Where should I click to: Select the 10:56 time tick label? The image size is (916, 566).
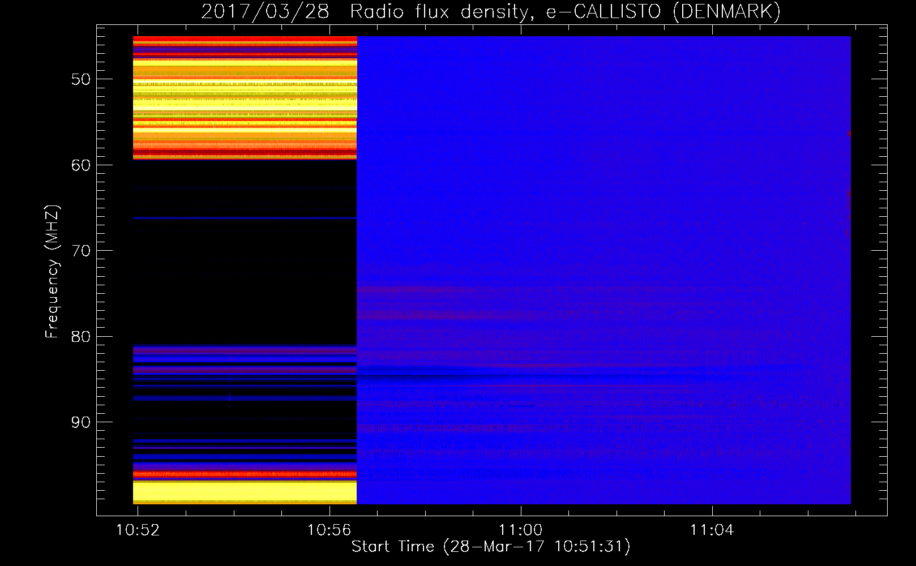tap(329, 530)
